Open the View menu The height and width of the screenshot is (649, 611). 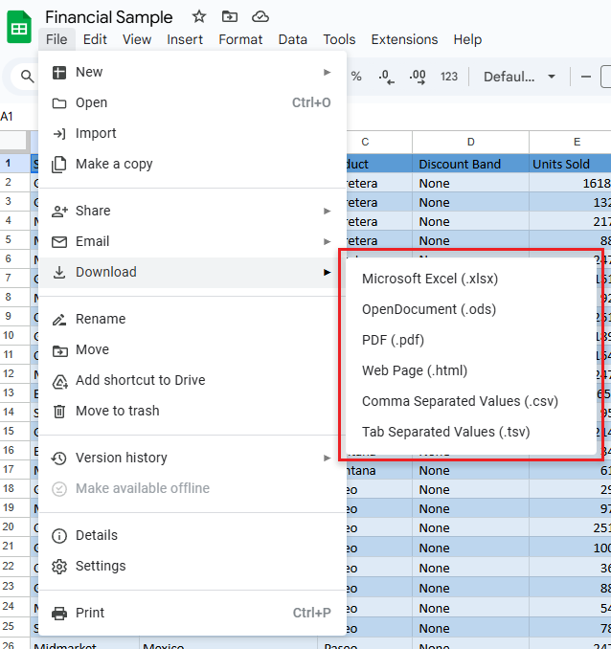point(137,39)
